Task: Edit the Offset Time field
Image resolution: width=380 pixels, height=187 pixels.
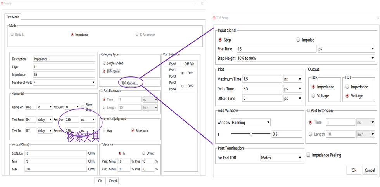Action: (x=262, y=98)
